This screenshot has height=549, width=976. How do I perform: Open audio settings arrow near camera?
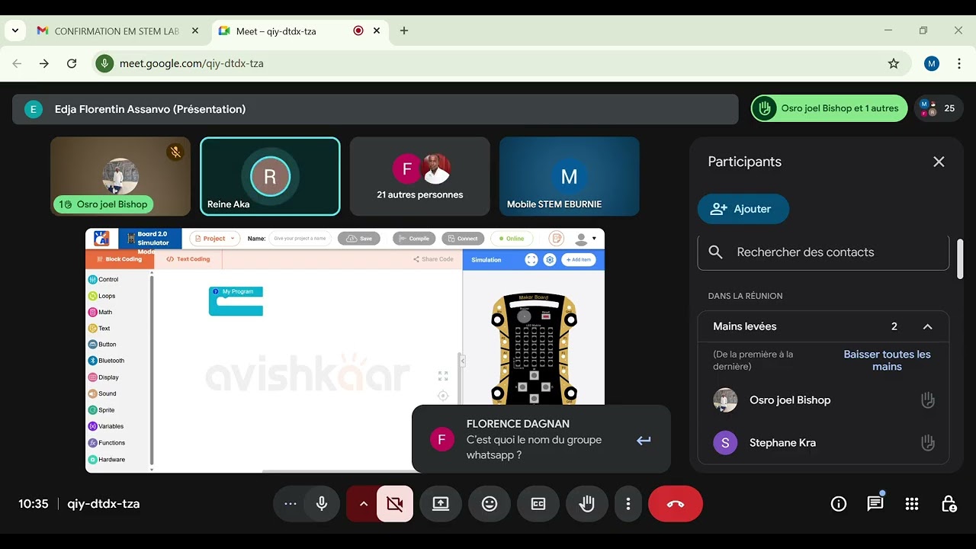pyautogui.click(x=363, y=504)
